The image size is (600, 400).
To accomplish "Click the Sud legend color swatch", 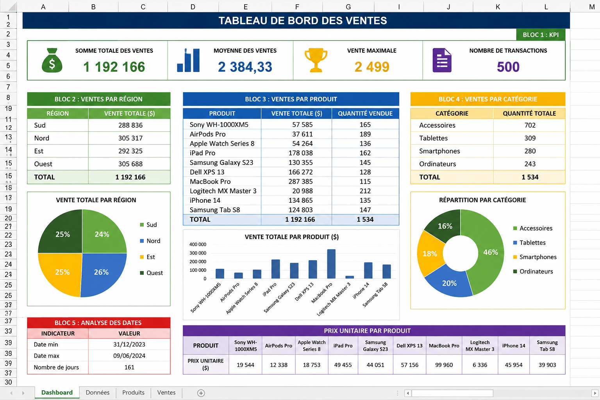I will click(142, 225).
